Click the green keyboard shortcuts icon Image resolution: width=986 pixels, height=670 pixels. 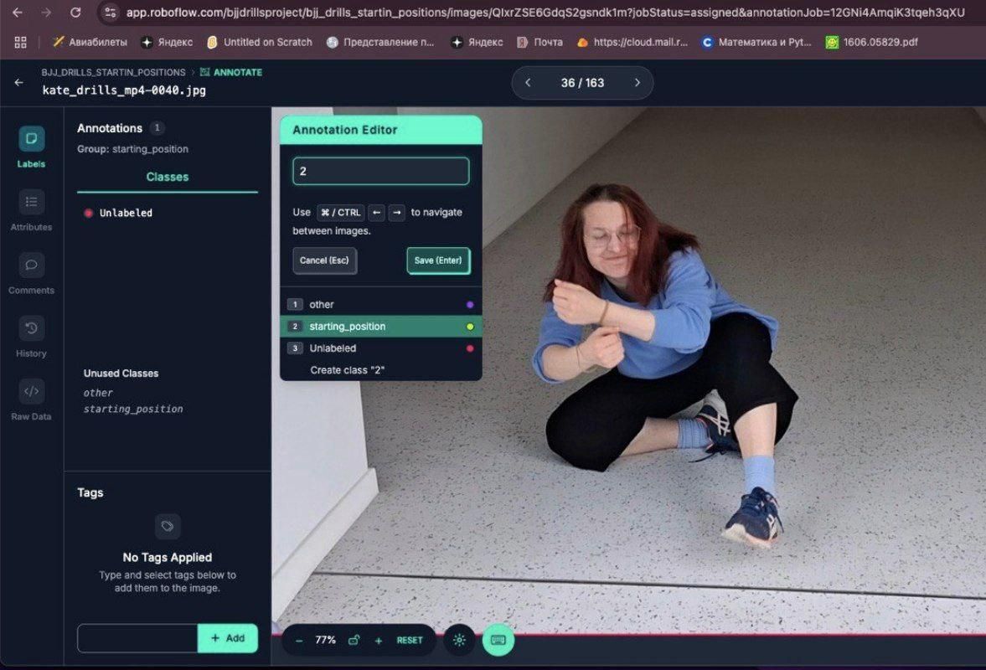point(498,640)
